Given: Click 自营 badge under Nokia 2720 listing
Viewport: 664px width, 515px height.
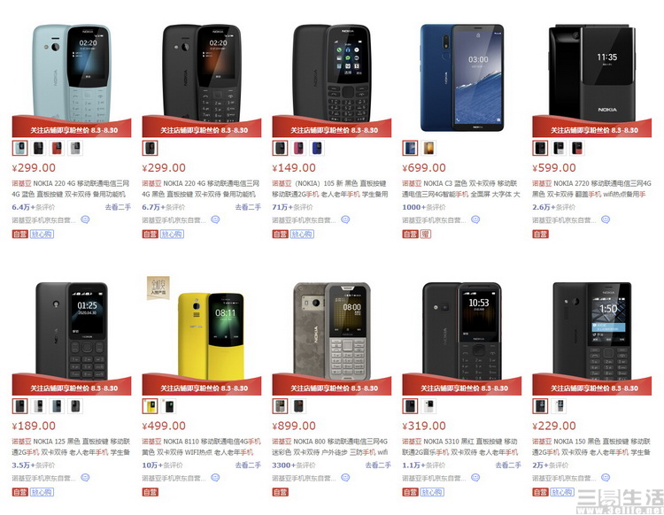Looking at the screenshot, I should [x=540, y=234].
